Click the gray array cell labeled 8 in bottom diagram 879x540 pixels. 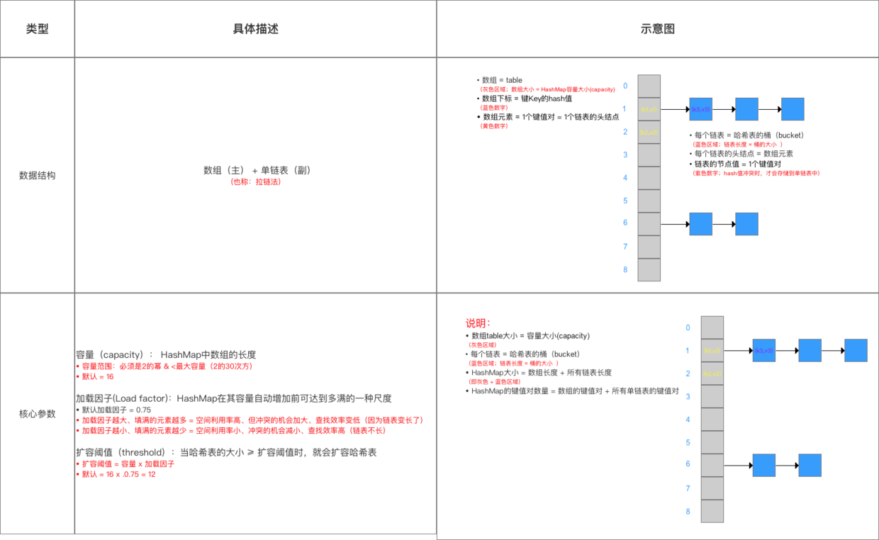click(712, 511)
